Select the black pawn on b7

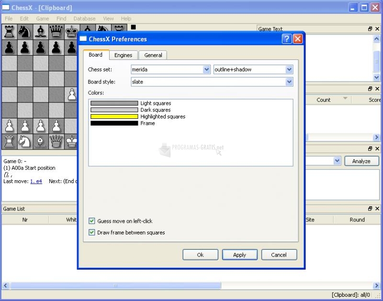[25, 47]
